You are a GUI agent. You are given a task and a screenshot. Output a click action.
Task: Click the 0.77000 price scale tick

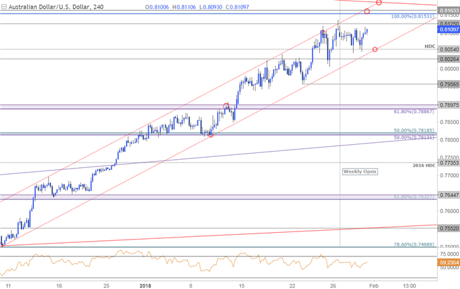coord(449,175)
